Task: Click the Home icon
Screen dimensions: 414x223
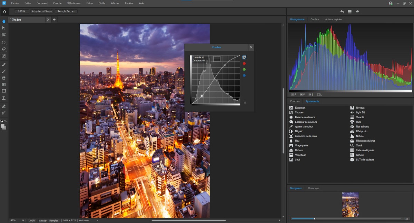Action: 4,11
